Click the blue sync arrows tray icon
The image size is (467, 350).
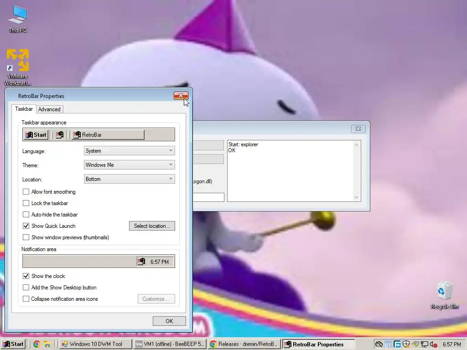397,345
